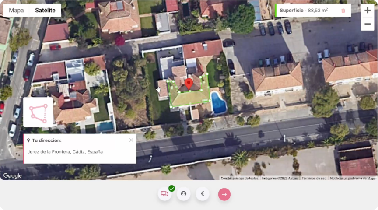This screenshot has height=210, width=378.
Task: Open Combinaciones de teclas link
Action: [x=239, y=178]
